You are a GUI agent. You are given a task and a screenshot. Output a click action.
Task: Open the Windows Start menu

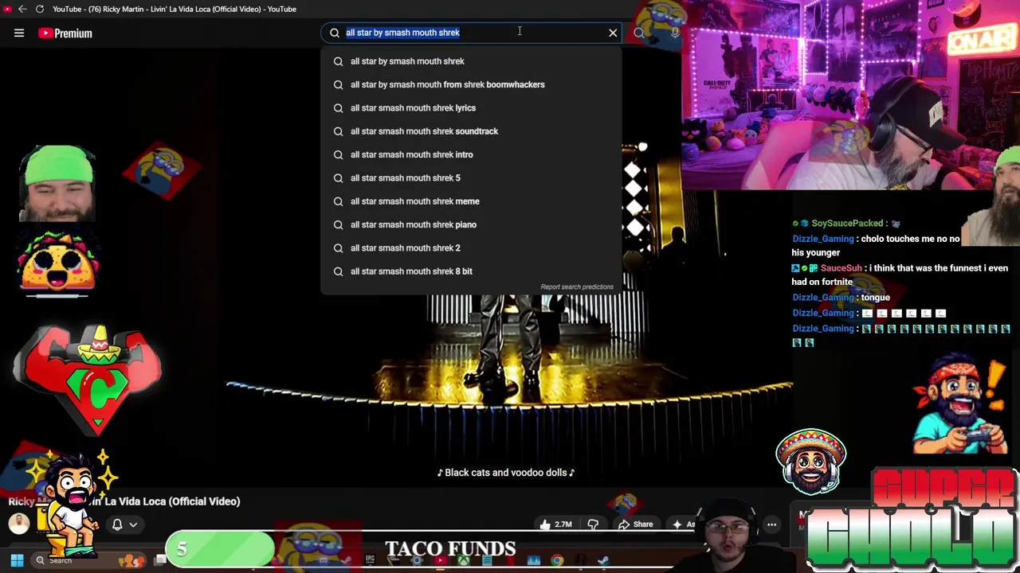pyautogui.click(x=17, y=560)
